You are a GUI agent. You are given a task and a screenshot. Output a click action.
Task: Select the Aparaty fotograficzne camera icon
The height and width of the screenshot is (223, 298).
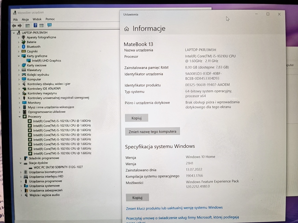click(24, 37)
